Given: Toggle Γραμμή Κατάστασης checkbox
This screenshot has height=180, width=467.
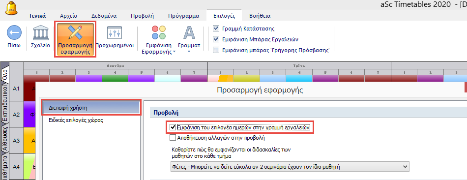Looking at the screenshot, I should coord(216,29).
